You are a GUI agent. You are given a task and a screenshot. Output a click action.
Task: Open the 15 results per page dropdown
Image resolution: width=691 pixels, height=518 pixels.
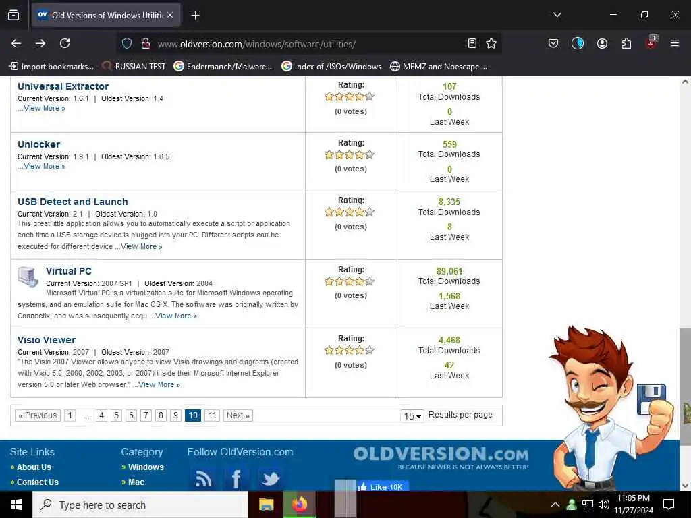[x=412, y=415]
